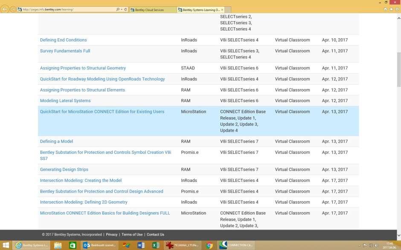Click MicroStation in the highlighted row
Viewport: 401px width, 250px height.
193,112
